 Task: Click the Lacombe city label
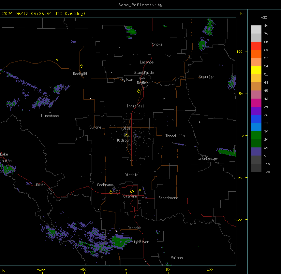pos(147,62)
